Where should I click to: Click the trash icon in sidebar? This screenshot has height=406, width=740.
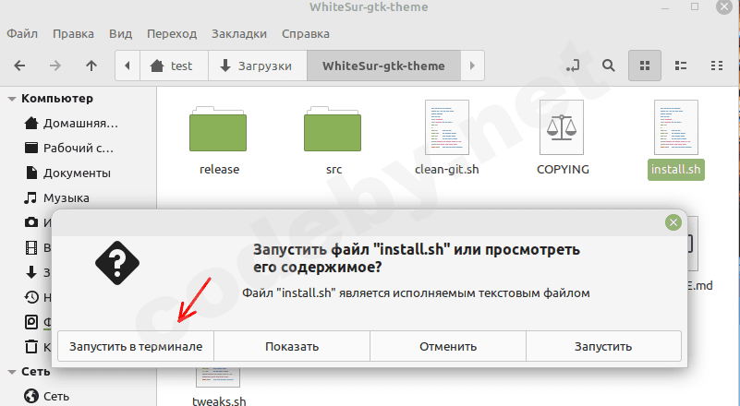[31, 347]
